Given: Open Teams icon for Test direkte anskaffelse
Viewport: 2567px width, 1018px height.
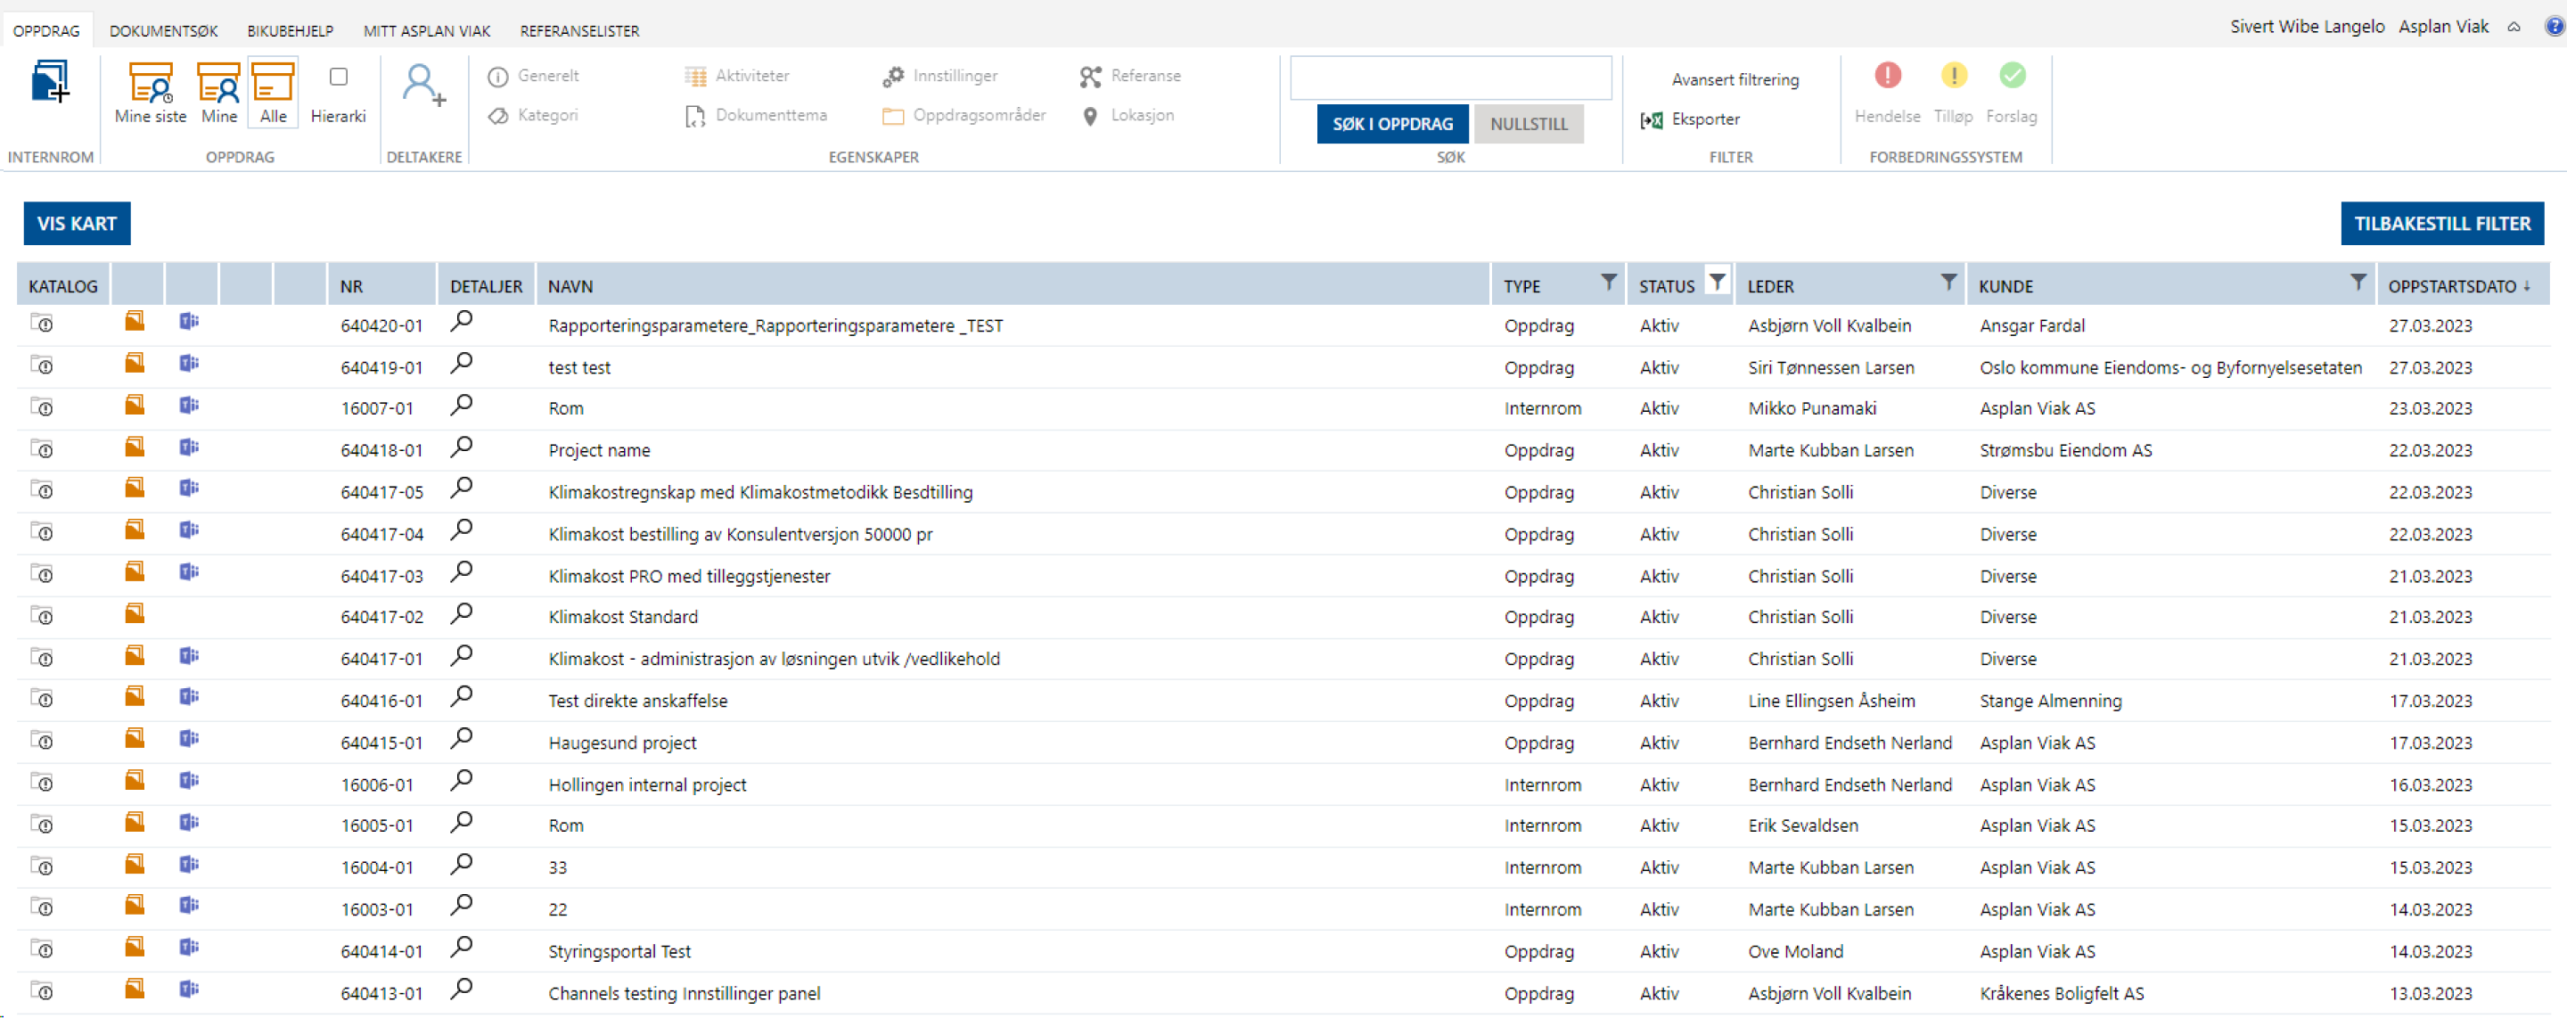Looking at the screenshot, I should [189, 697].
